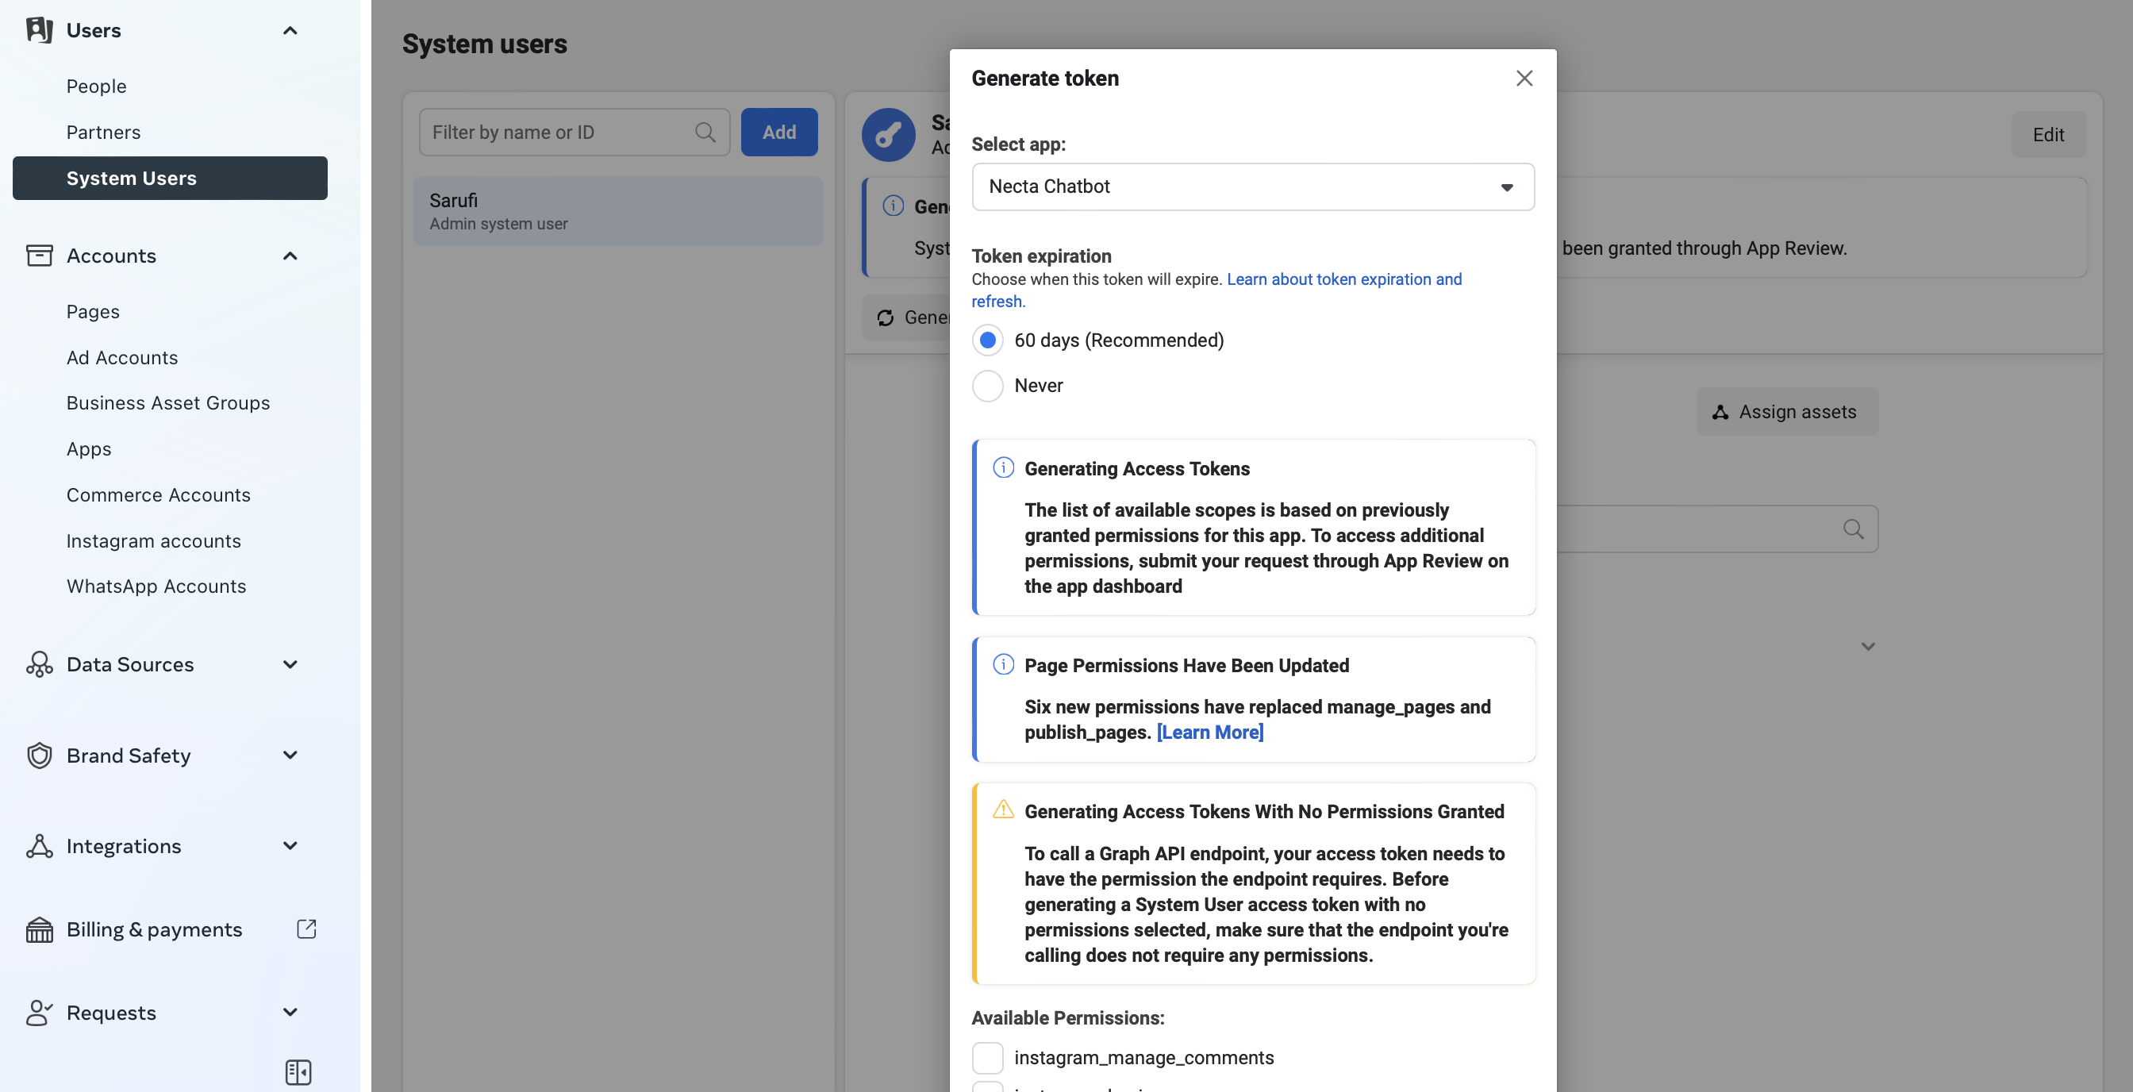Screen dimensions: 2133x1092
Task: Click the People menu item in sidebar
Action: coord(94,85)
